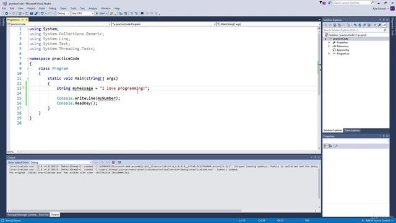Expand the Program.cs node in Solution Explorer
The width and height of the screenshot is (396, 223).
coord(329,54)
